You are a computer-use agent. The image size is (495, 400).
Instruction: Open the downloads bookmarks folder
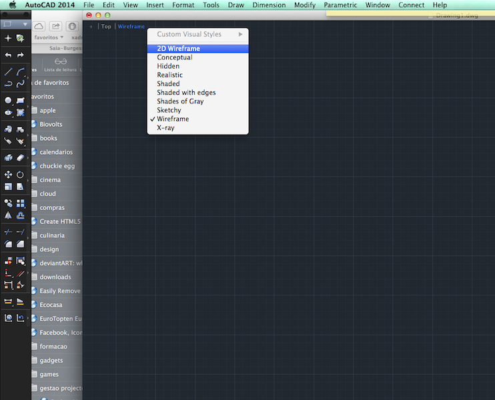(55, 277)
